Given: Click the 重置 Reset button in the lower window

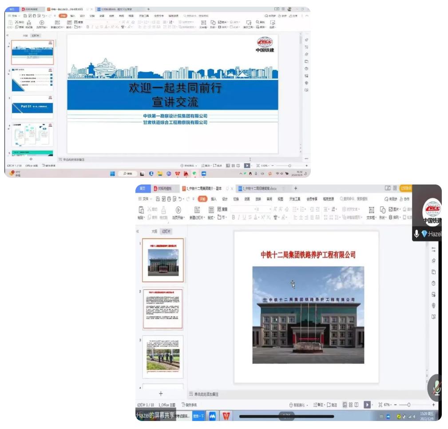Looking at the screenshot, I should 222,209.
